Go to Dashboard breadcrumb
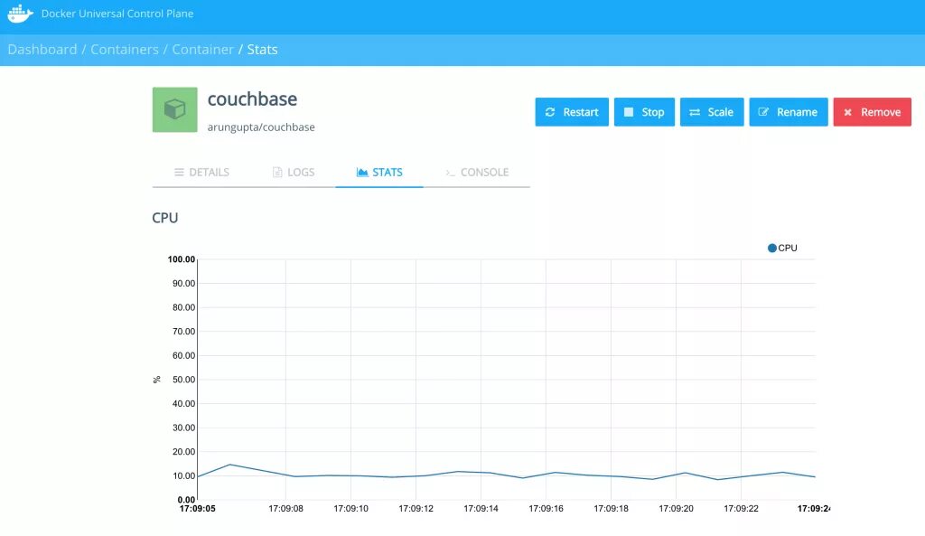Viewport: 925px width, 536px height. [x=42, y=50]
